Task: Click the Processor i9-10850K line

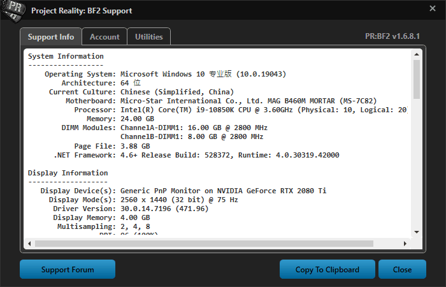Action: [x=241, y=110]
